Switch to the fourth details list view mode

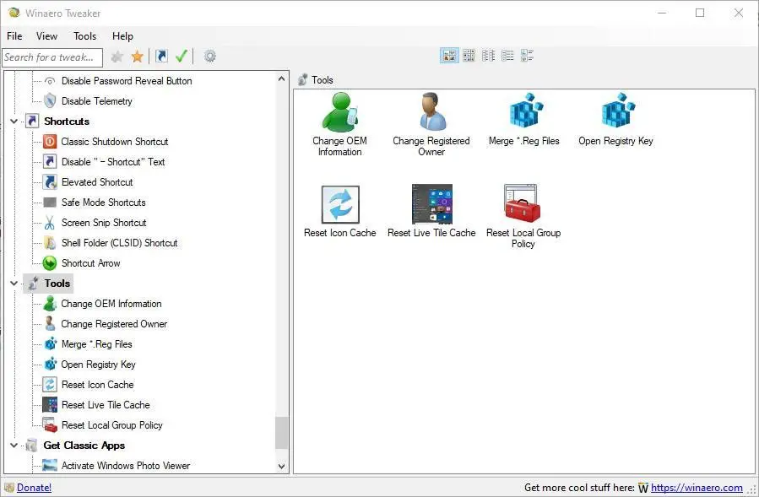click(x=507, y=56)
